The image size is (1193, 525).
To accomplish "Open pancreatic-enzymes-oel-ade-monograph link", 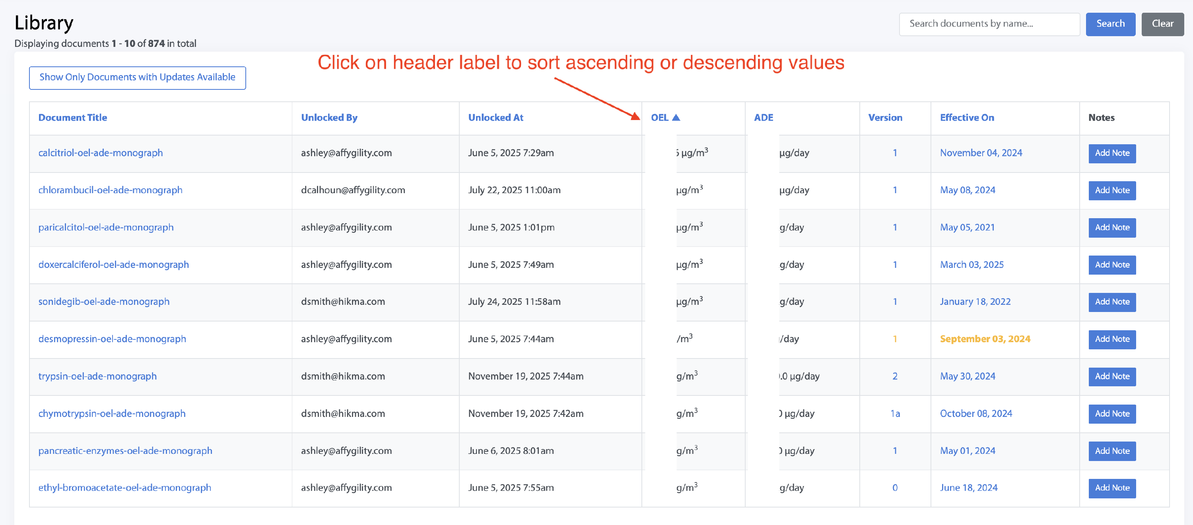I will (x=125, y=450).
